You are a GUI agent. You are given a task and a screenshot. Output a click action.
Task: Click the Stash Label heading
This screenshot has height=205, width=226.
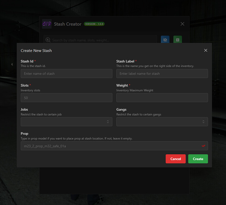(x=124, y=61)
